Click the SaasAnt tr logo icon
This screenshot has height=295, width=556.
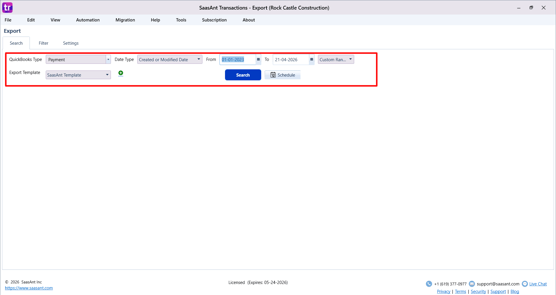click(x=8, y=8)
